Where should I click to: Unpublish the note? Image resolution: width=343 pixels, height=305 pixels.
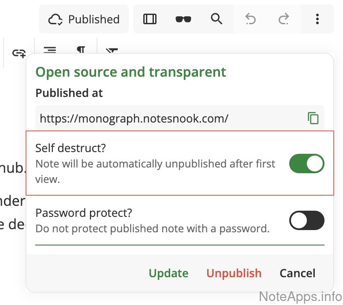[x=234, y=273]
